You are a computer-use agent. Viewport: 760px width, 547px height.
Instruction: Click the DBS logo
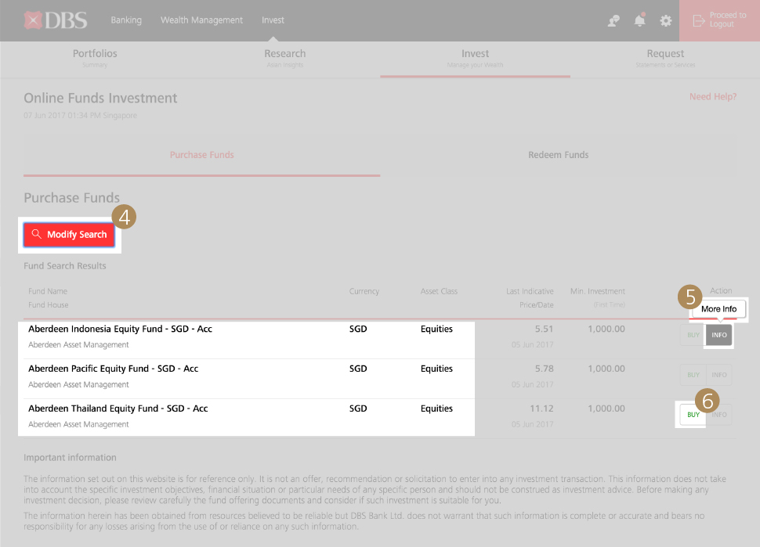pyautogui.click(x=56, y=20)
